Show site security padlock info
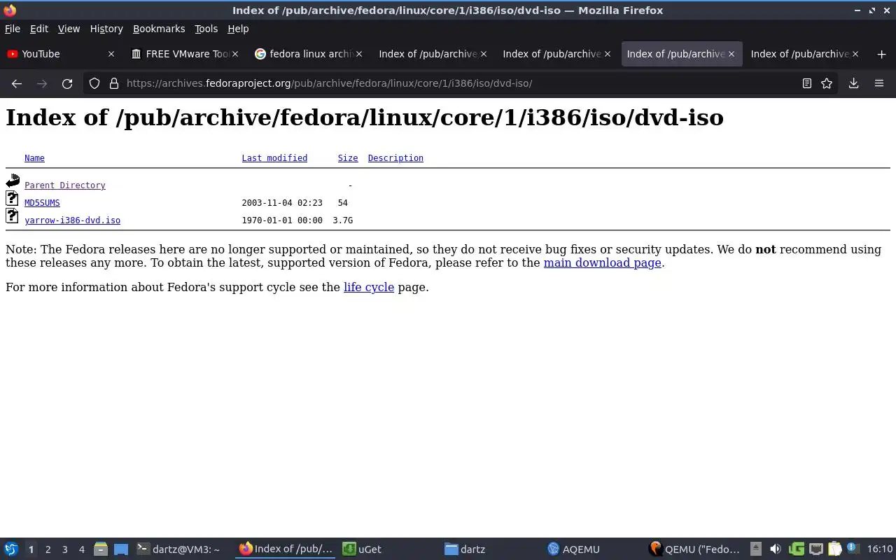The width and height of the screenshot is (896, 560). click(114, 83)
